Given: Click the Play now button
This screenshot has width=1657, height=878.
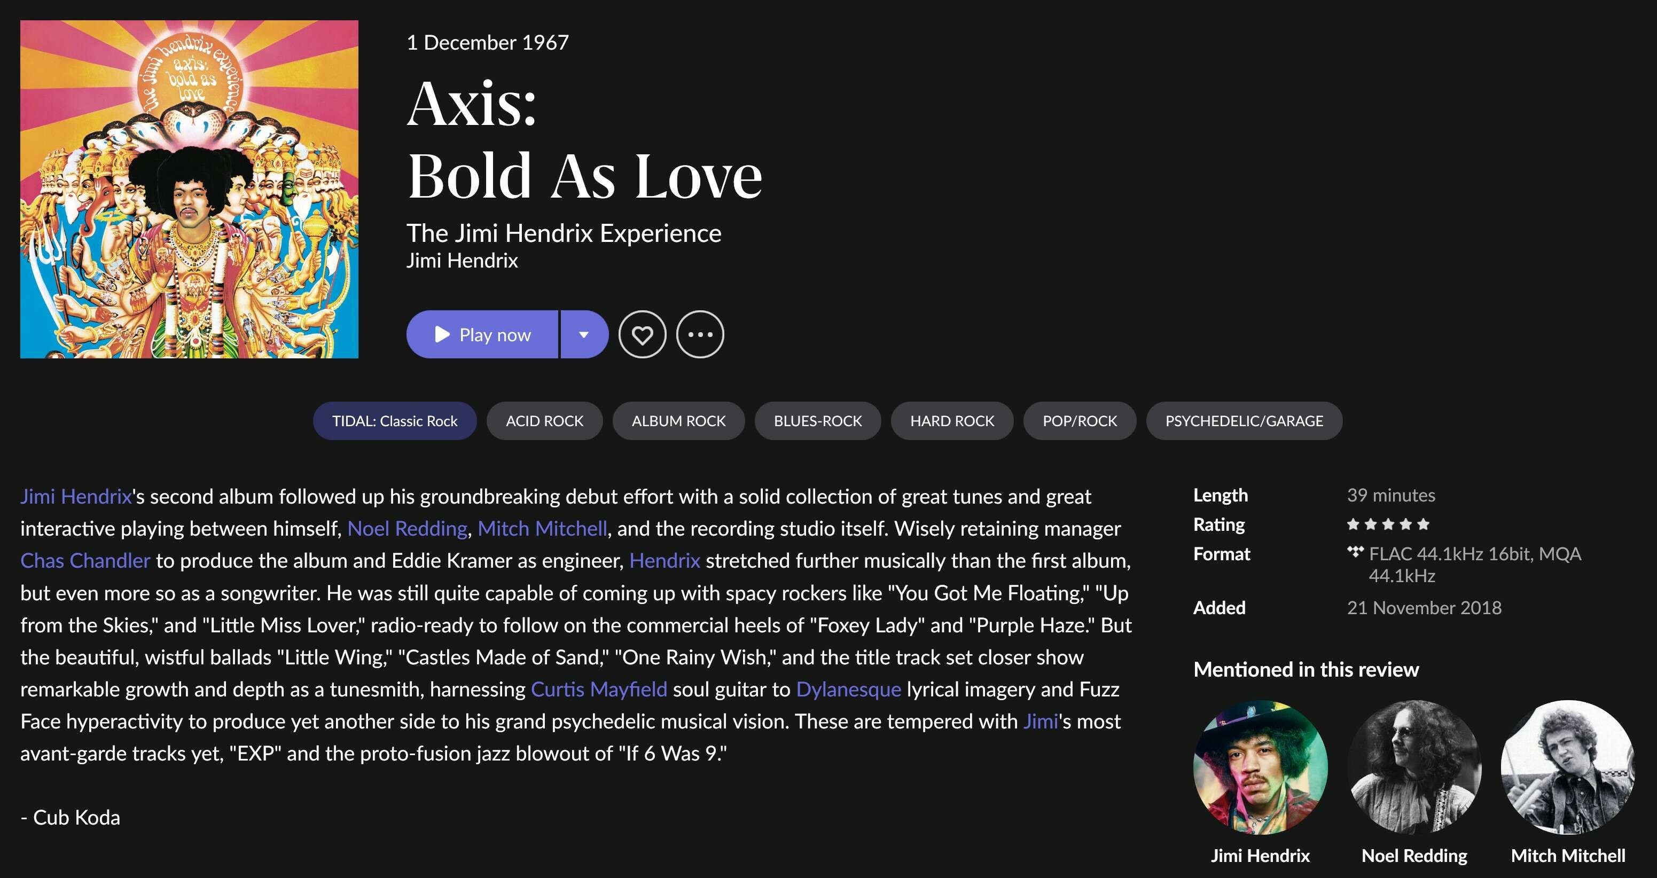Looking at the screenshot, I should (482, 334).
